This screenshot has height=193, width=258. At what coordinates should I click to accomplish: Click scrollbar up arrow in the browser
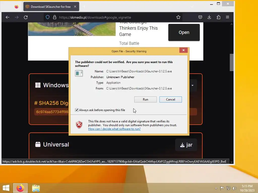point(232,24)
